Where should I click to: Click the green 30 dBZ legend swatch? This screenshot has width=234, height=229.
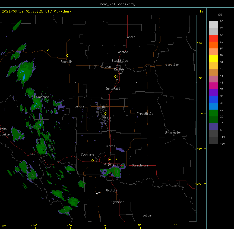point(213,113)
